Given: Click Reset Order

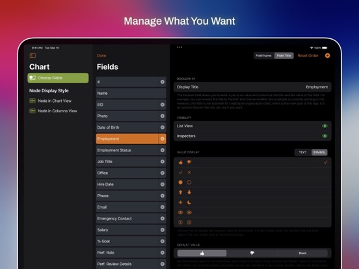Looking at the screenshot, I should click(308, 56).
